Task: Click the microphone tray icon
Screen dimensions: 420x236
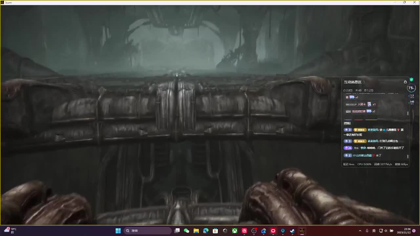Action: pyautogui.click(x=367, y=231)
